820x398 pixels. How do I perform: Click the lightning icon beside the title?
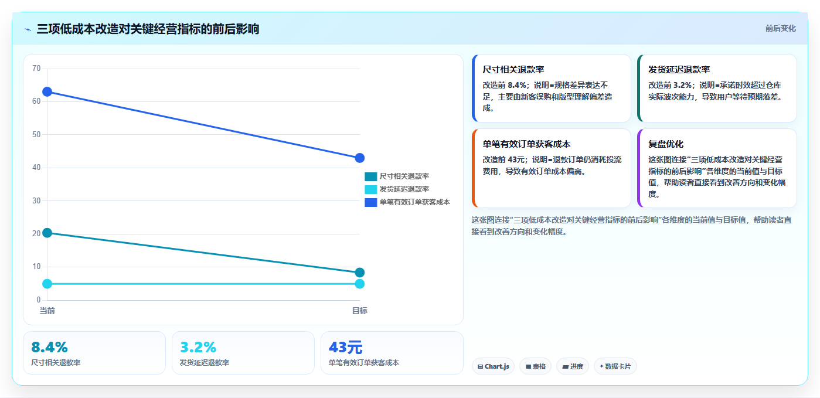pos(28,29)
